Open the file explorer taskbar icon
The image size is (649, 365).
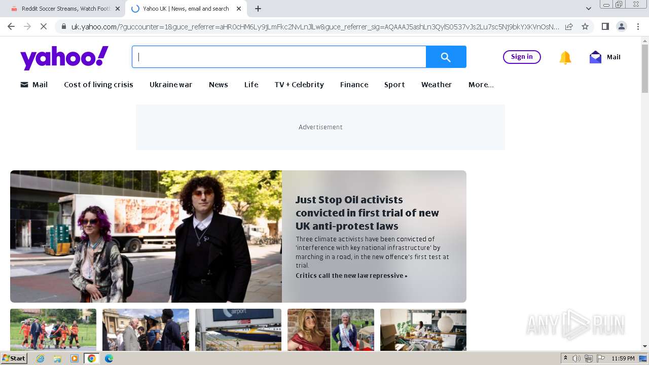(57, 358)
